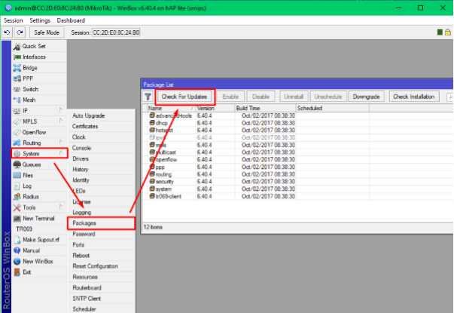
Task: Open Files in the sidebar
Action: pyautogui.click(x=39, y=175)
